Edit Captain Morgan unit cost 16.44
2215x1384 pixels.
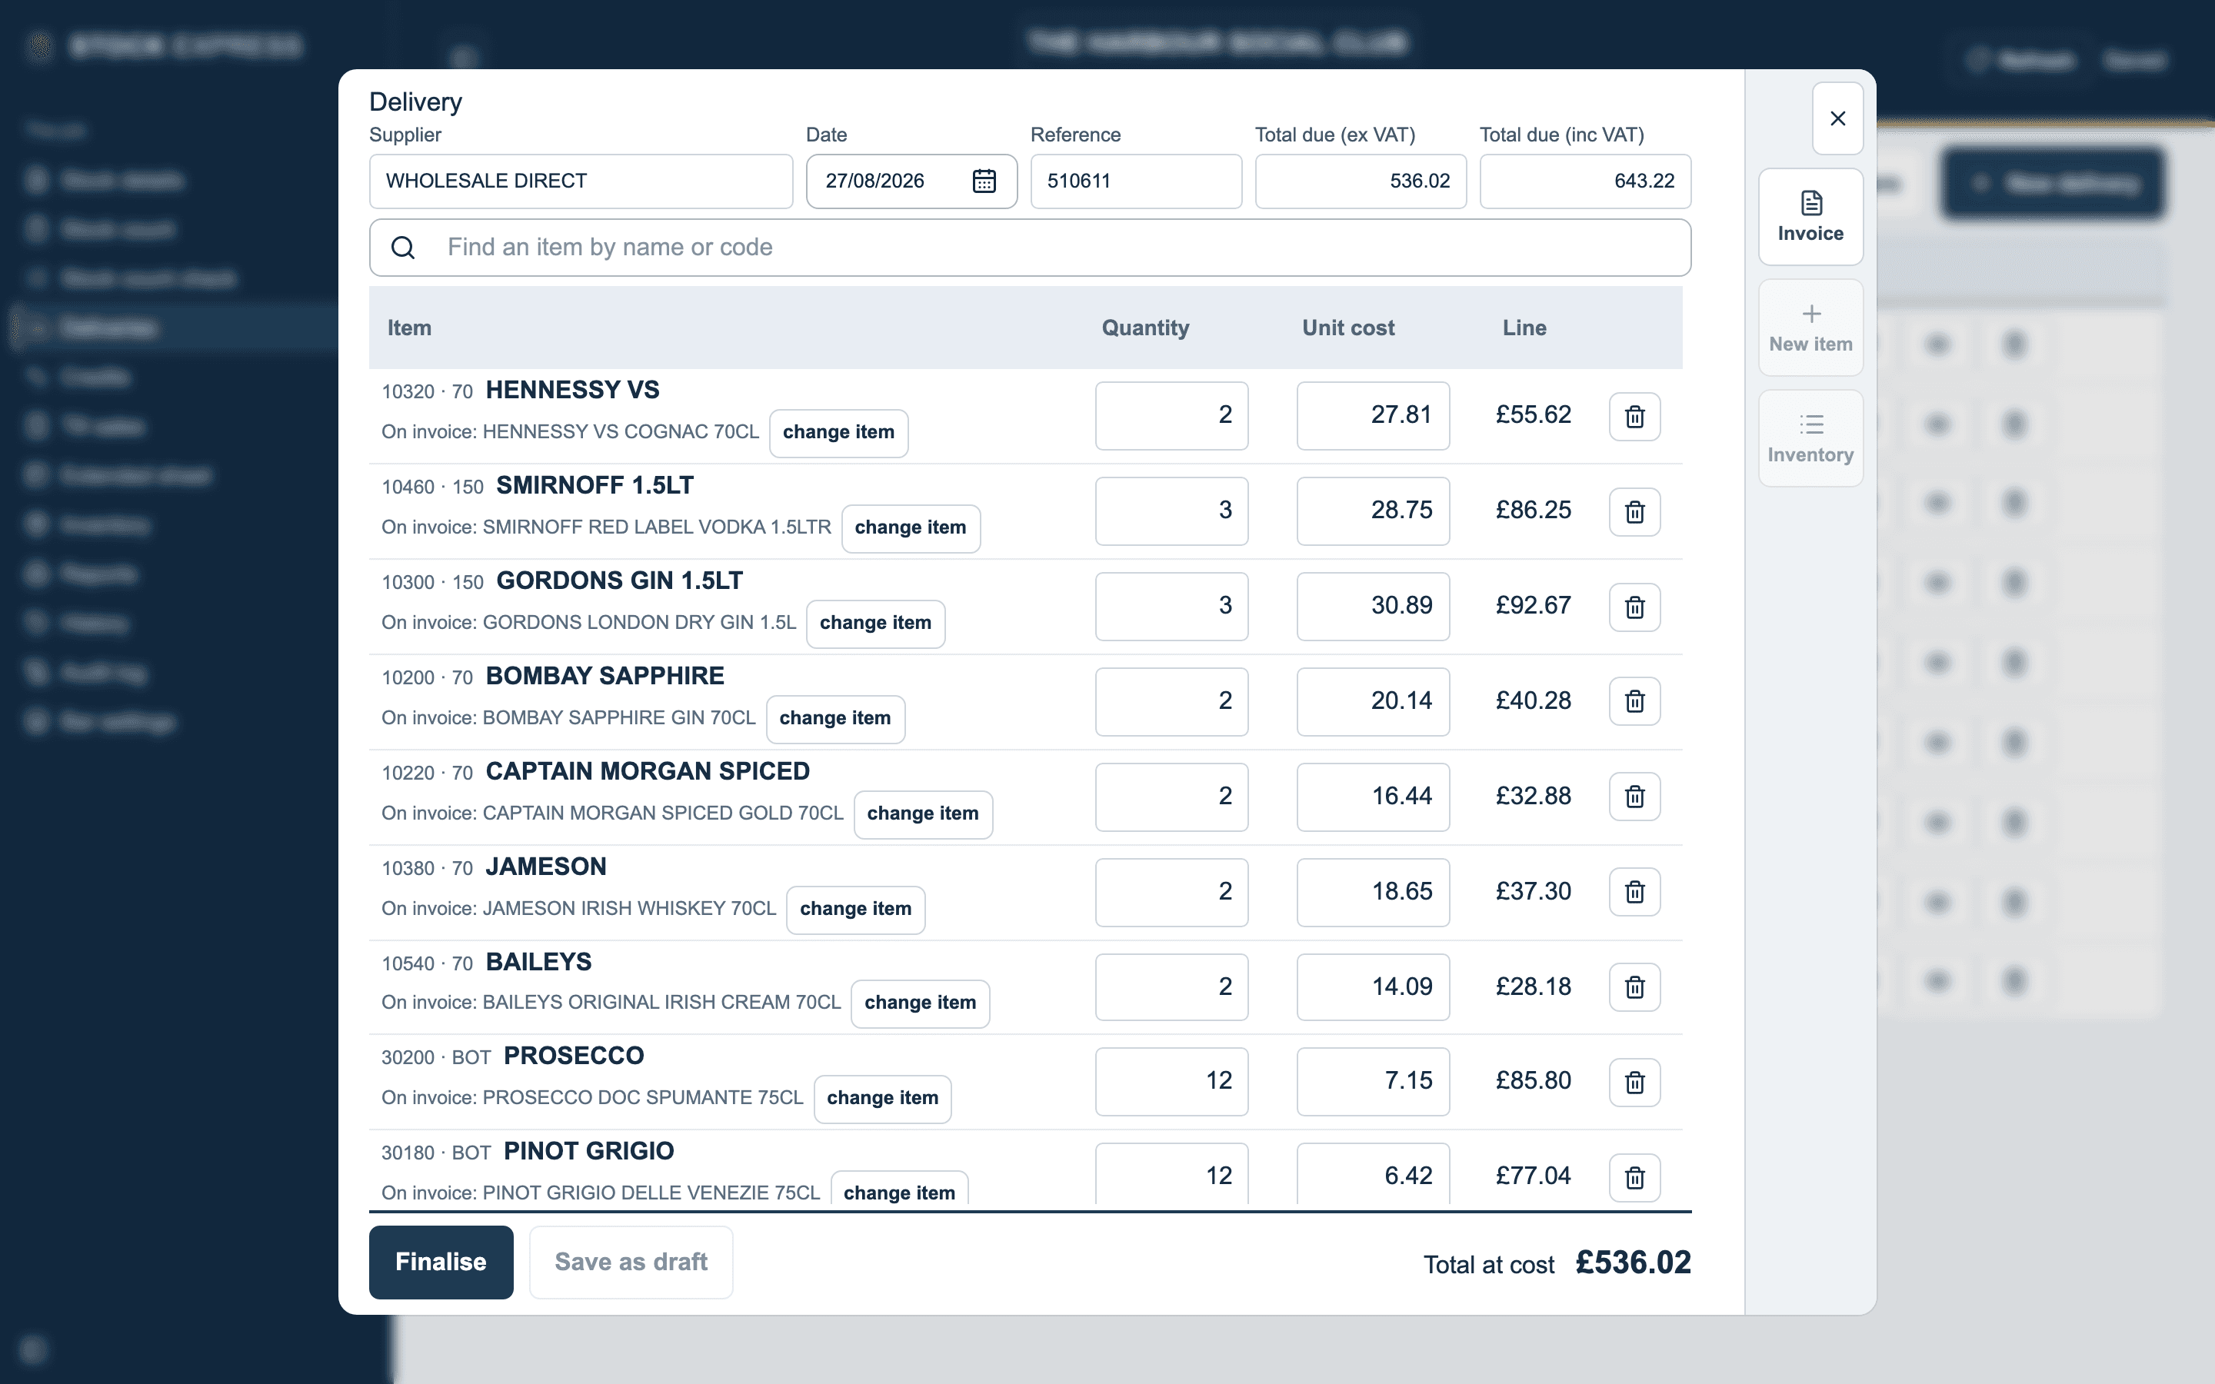(1373, 797)
